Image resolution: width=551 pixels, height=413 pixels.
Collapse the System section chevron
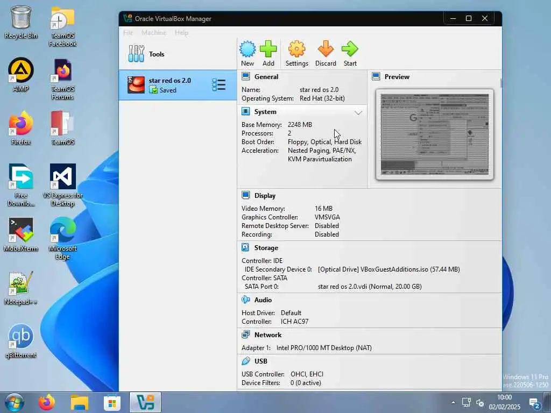tap(358, 113)
